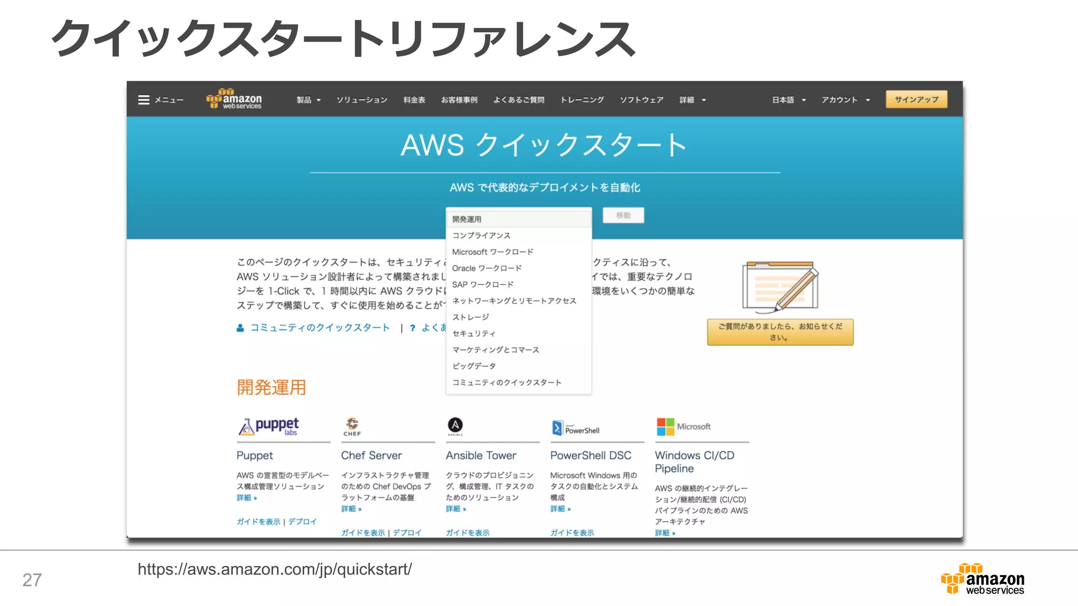Click ガイドを表示 under PowerShell DSC

coord(572,532)
